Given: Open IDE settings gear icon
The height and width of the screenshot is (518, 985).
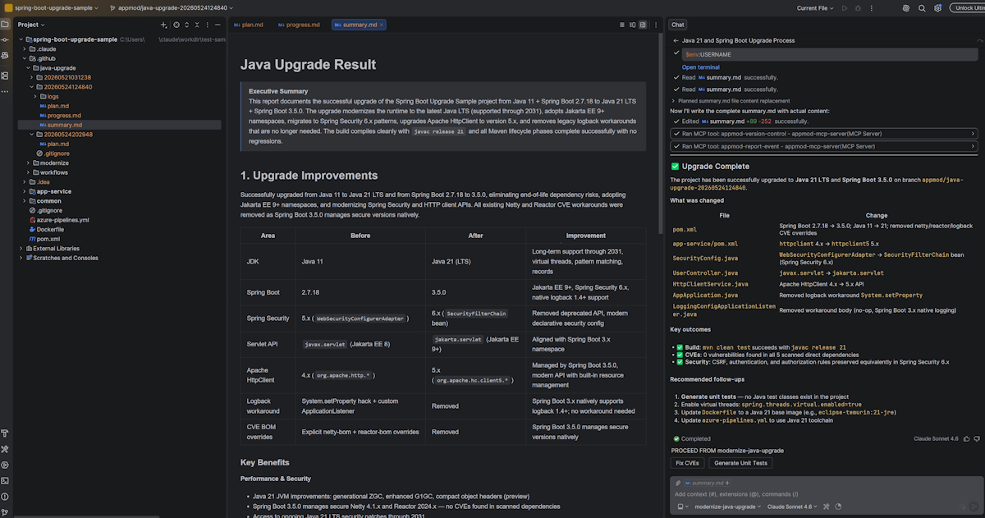Looking at the screenshot, I should click(x=937, y=7).
